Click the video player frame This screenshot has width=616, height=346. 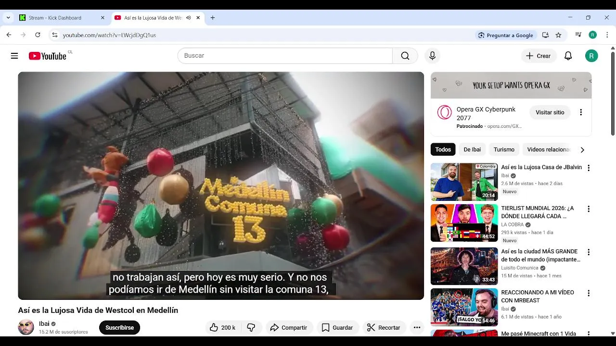pyautogui.click(x=221, y=185)
